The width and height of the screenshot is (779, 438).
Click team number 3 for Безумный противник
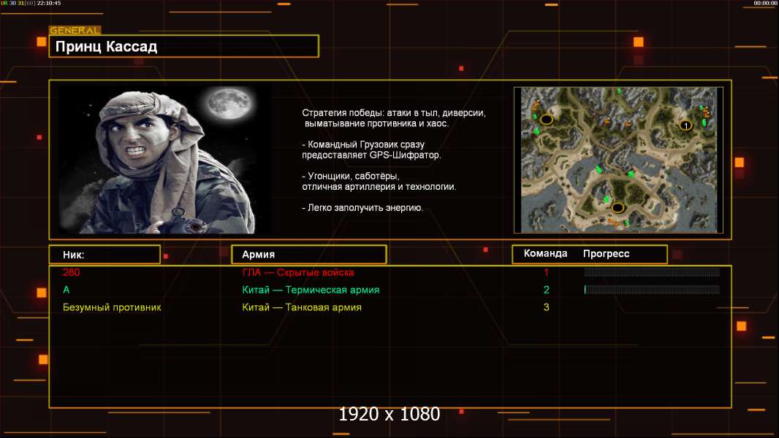point(546,307)
